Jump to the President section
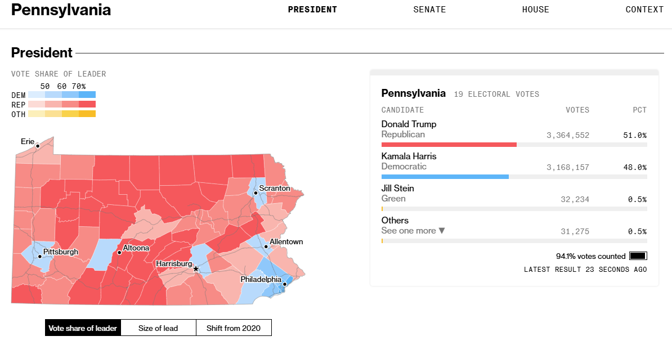The height and width of the screenshot is (345, 672). 312,10
